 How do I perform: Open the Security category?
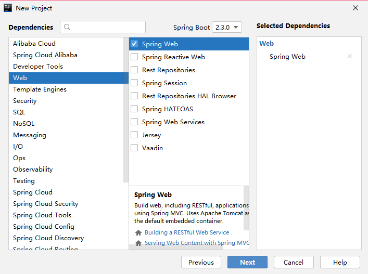point(66,101)
